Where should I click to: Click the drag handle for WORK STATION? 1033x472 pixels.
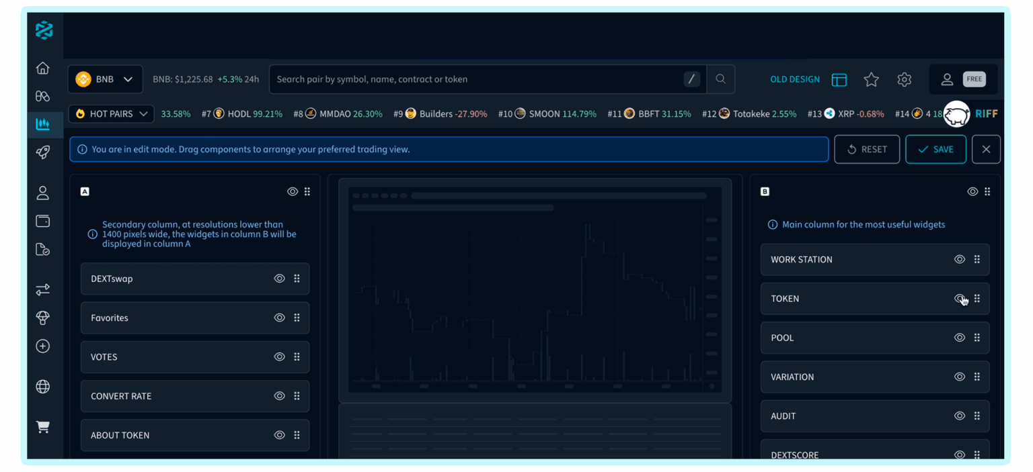pyautogui.click(x=977, y=259)
